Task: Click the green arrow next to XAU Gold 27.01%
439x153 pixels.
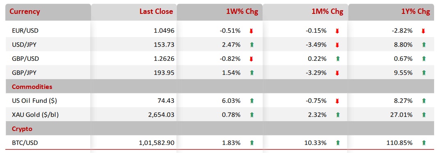Action: coord(424,114)
